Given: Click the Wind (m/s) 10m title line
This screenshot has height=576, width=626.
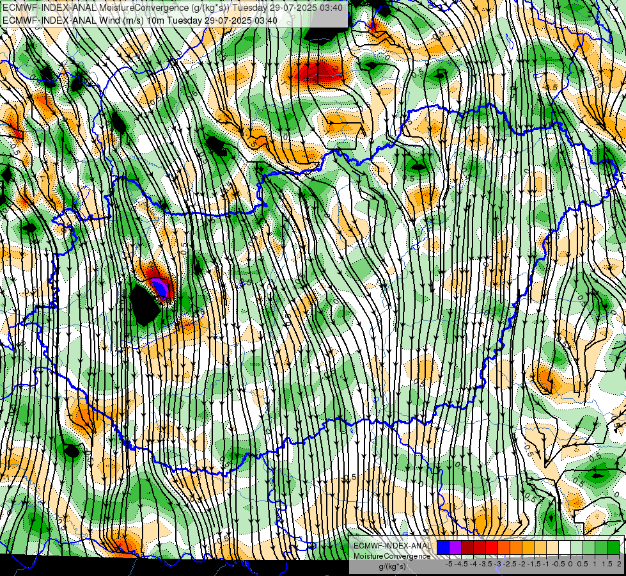Looking at the screenshot, I should pos(140,20).
